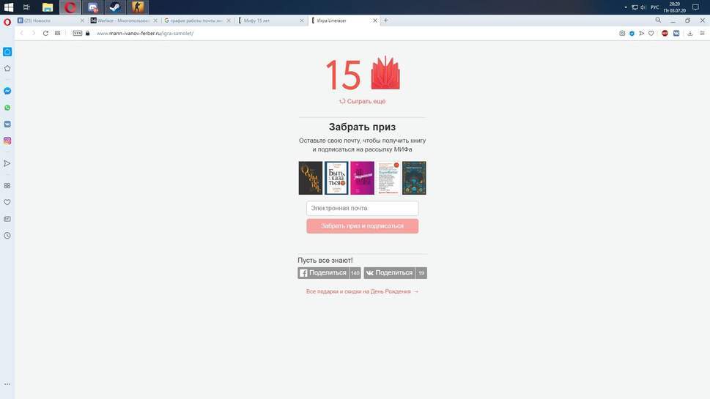Share via the VK Поделиться button

coord(389,273)
